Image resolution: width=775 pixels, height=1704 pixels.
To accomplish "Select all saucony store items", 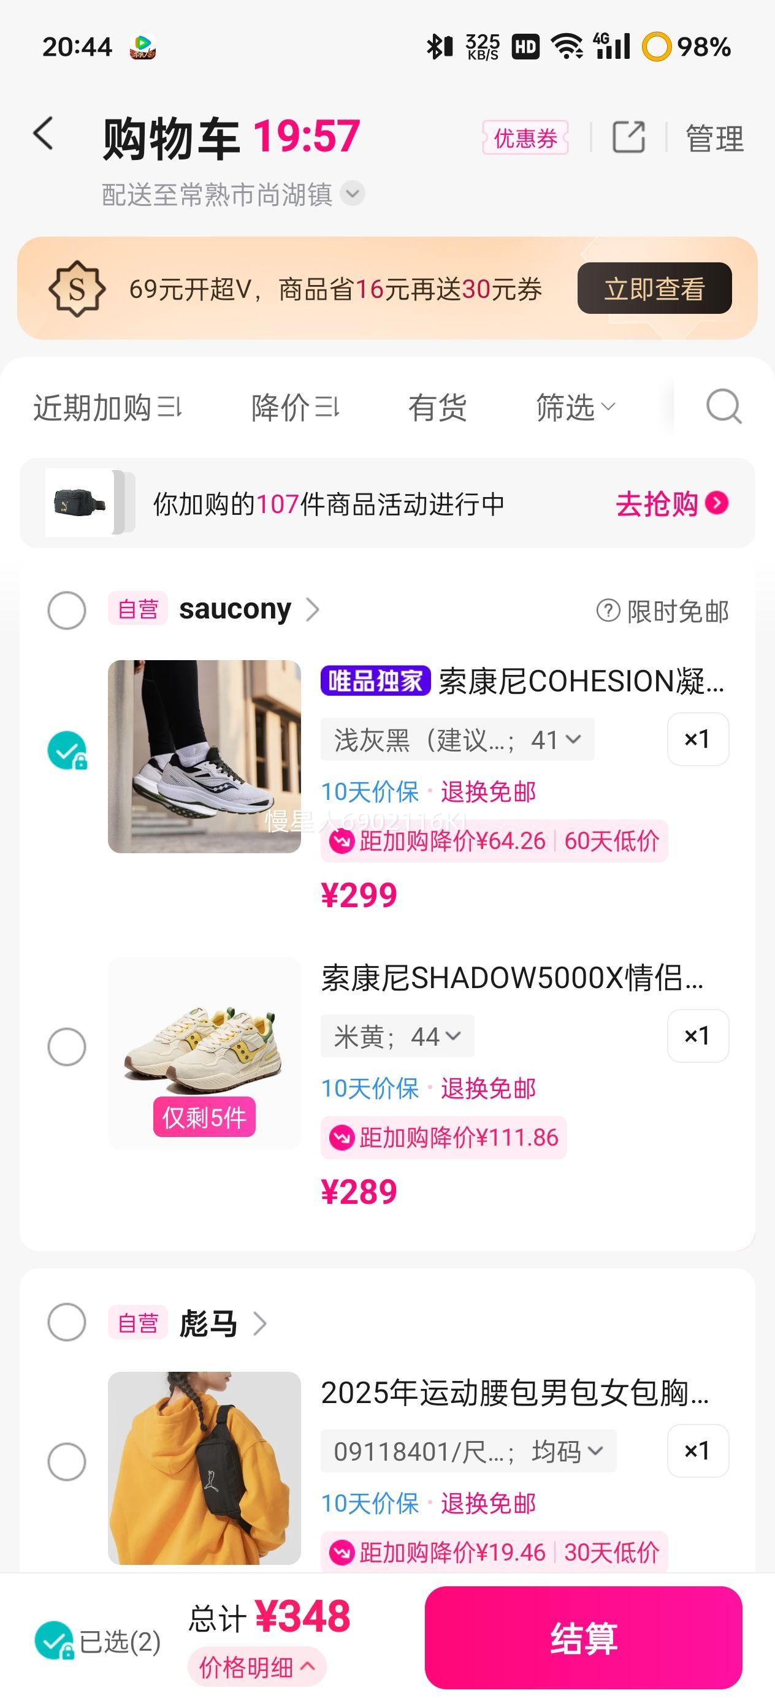I will tap(67, 610).
